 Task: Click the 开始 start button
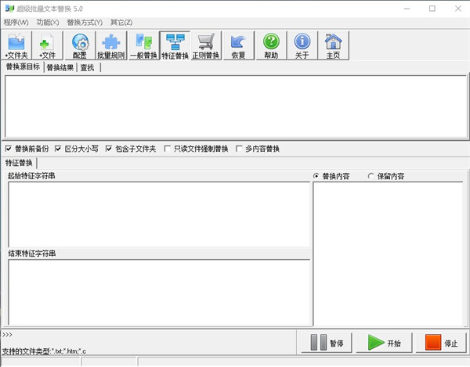385,343
